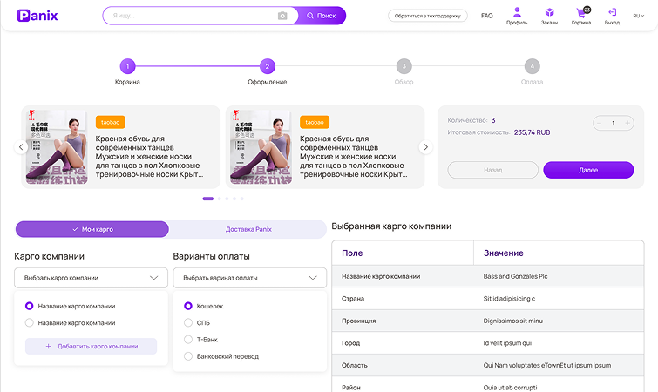Click next arrow in product carousel
This screenshot has height=392, width=658.
click(x=425, y=146)
